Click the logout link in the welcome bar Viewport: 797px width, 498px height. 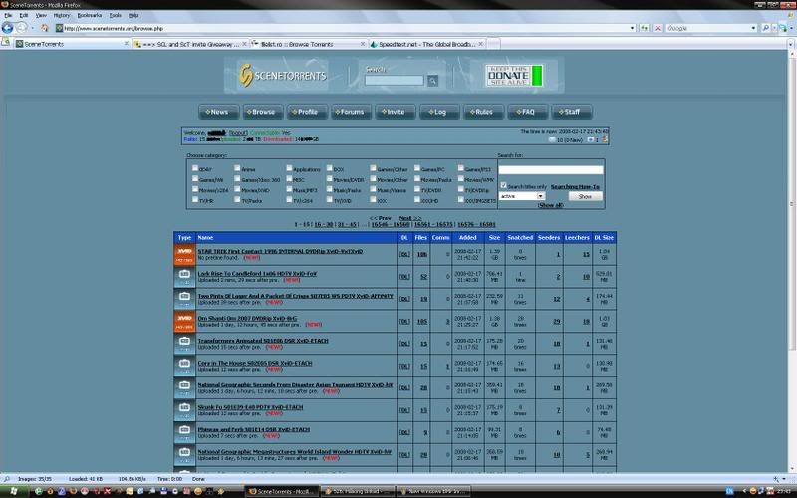(x=238, y=133)
